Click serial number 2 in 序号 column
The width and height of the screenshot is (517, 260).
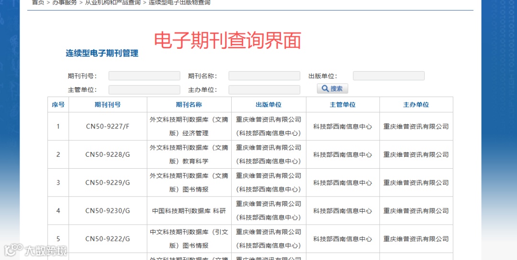pyautogui.click(x=58, y=154)
